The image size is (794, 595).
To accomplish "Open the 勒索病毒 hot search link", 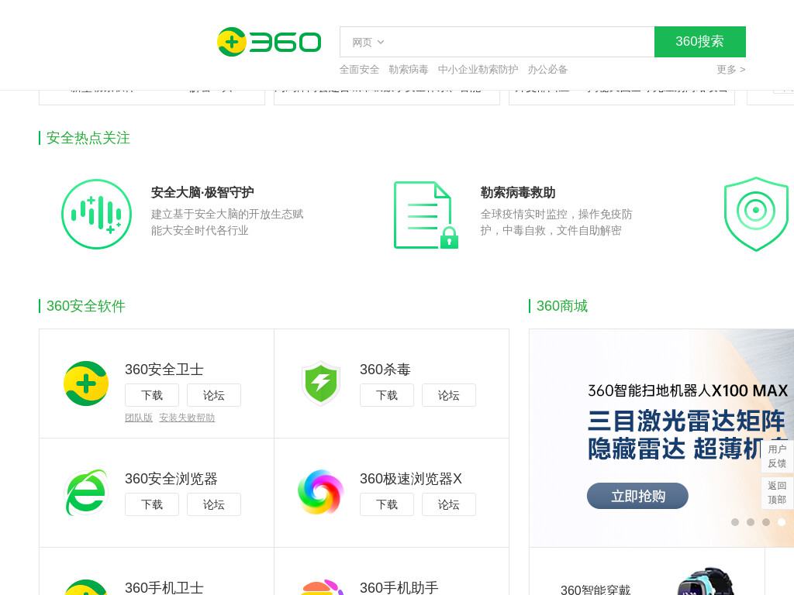I will pyautogui.click(x=408, y=69).
